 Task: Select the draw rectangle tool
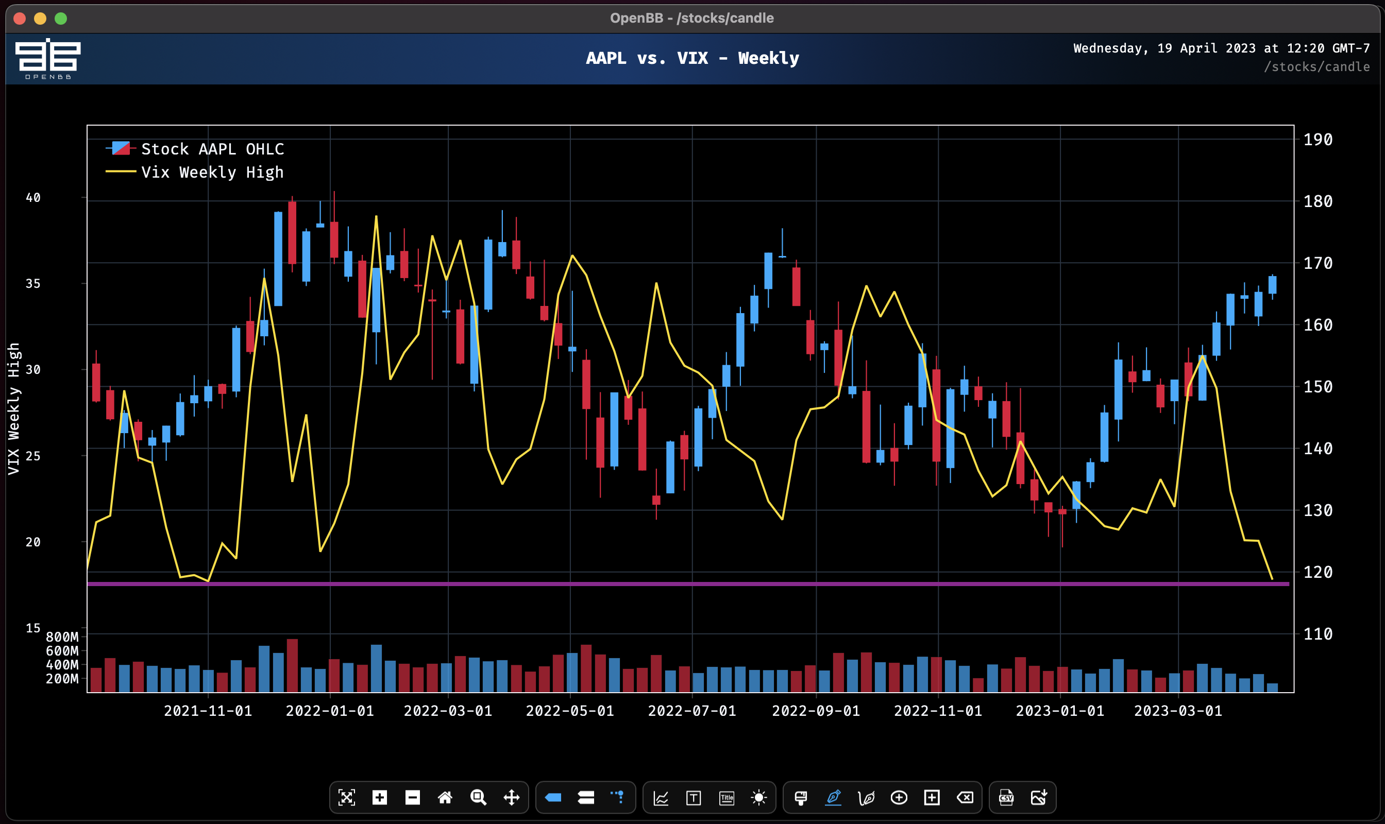(x=932, y=798)
